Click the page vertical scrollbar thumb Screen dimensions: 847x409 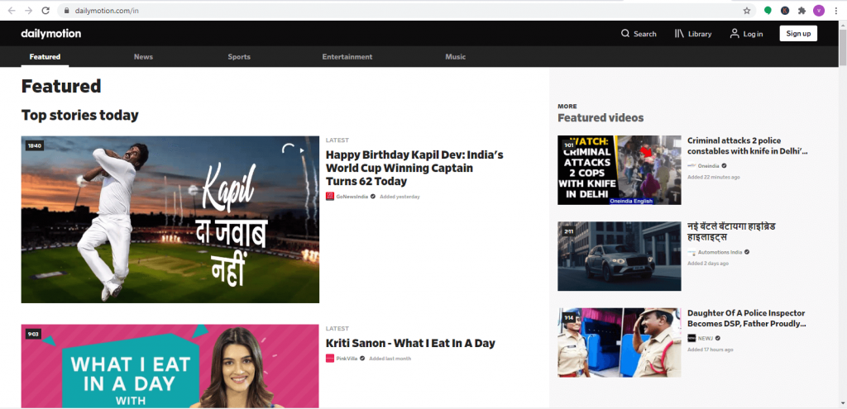tap(842, 47)
